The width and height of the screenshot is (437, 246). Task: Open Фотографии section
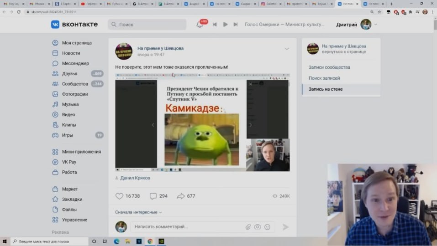[x=75, y=94]
